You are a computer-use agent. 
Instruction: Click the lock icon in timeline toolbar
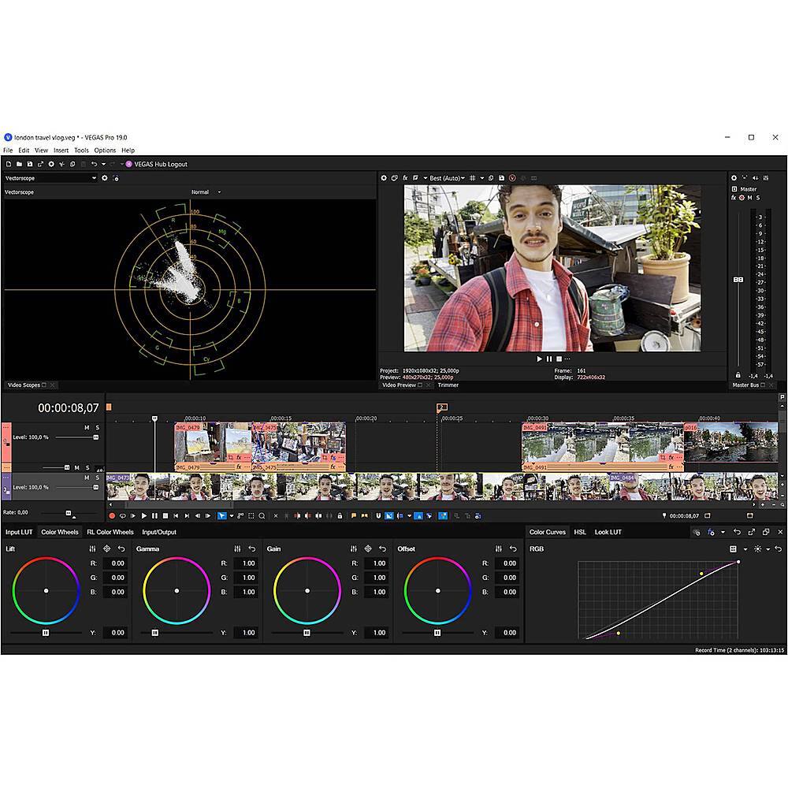[340, 516]
